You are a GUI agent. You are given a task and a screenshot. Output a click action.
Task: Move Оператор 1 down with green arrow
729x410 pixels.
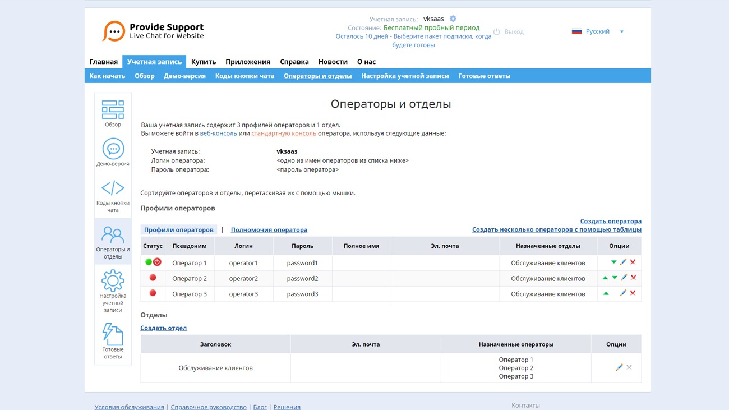click(x=613, y=262)
